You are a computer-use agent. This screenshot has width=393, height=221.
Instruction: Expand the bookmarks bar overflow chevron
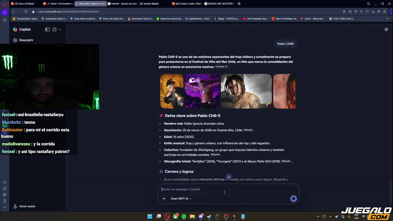coord(387,19)
